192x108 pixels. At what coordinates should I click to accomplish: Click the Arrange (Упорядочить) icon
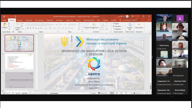(x=94, y=25)
